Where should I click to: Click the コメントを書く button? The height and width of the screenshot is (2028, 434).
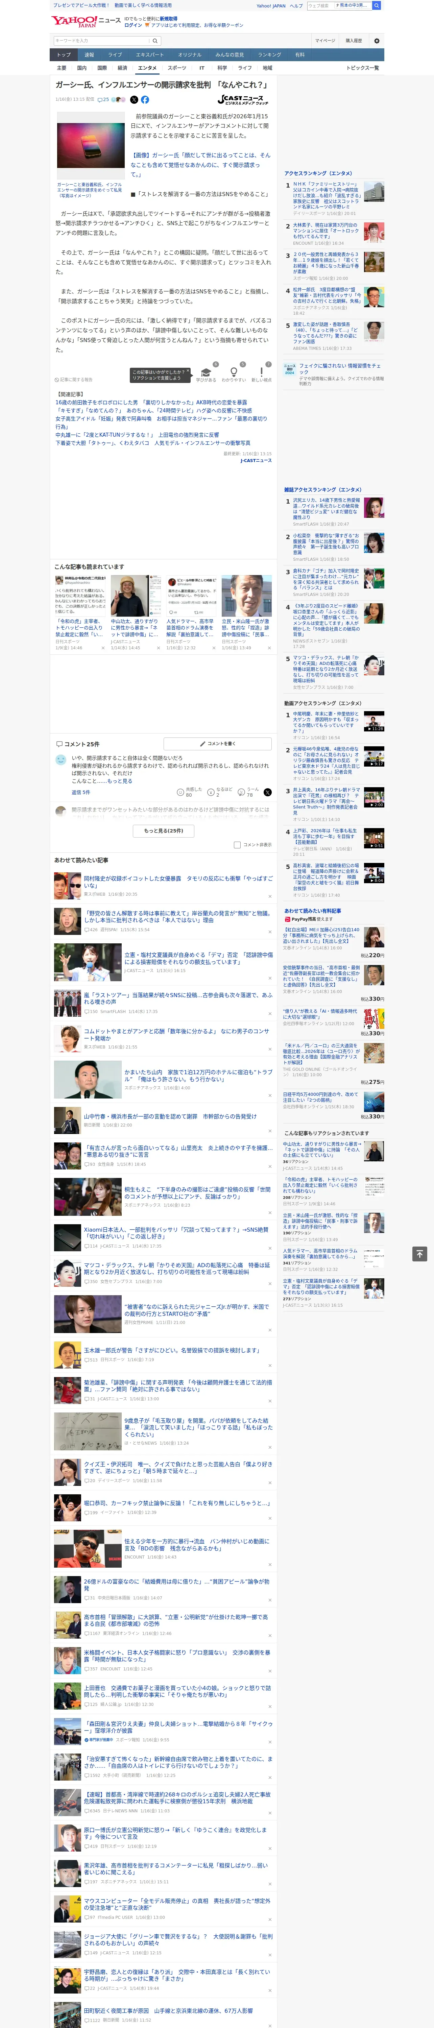pos(217,744)
